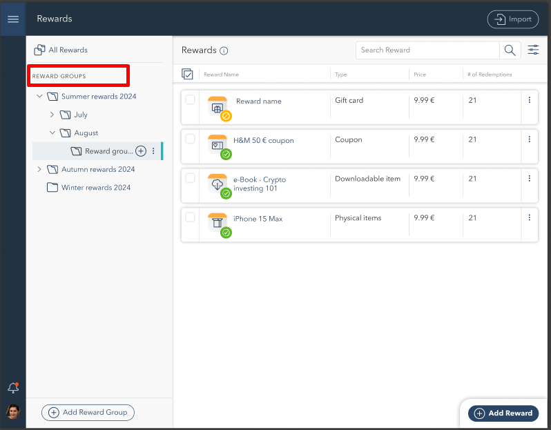The image size is (551, 430).
Task: Check the H&M 50 € coupon checkbox
Action: [x=190, y=139]
